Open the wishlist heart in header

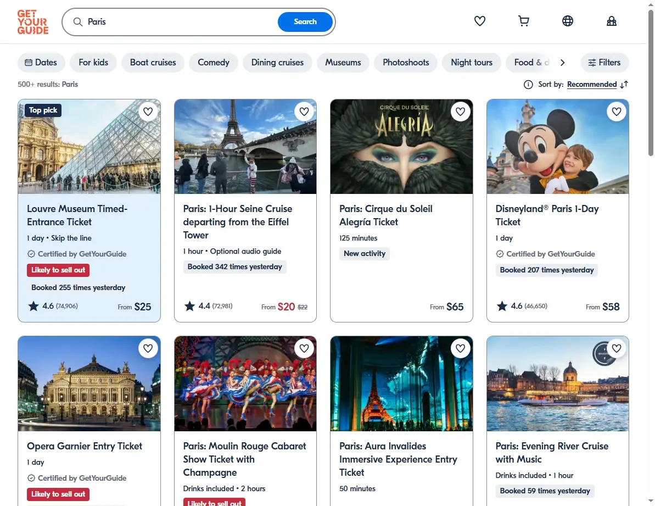pos(479,21)
